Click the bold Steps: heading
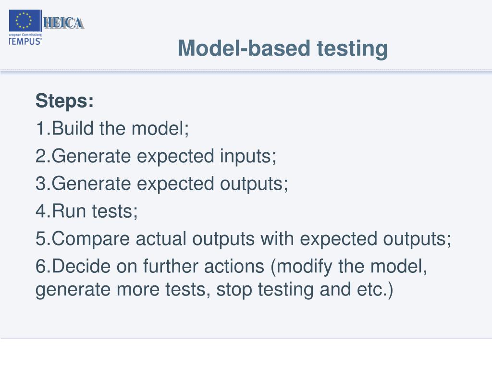This screenshot has height=369, width=492. (65, 101)
